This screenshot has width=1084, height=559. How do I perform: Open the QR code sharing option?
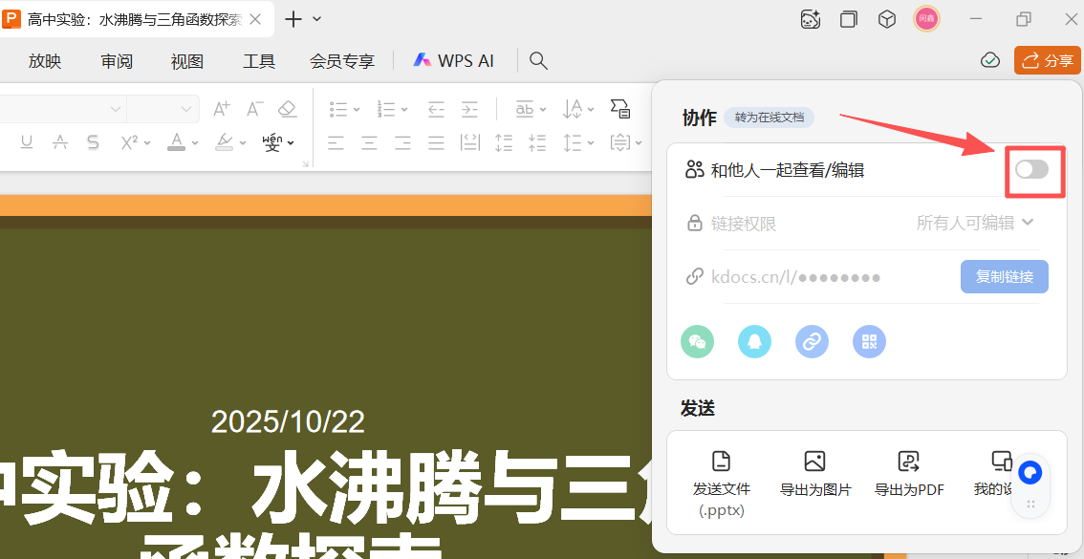pos(869,341)
